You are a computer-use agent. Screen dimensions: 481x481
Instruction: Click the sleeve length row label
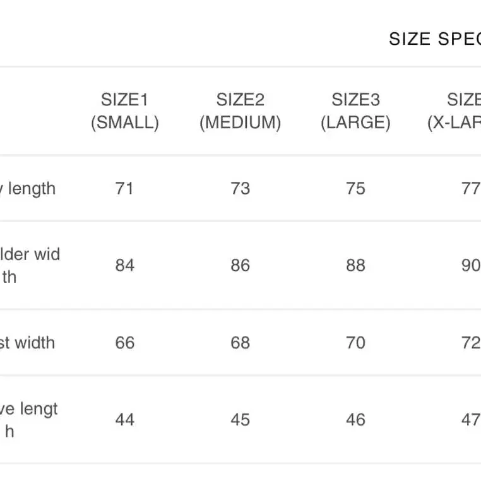(x=29, y=420)
